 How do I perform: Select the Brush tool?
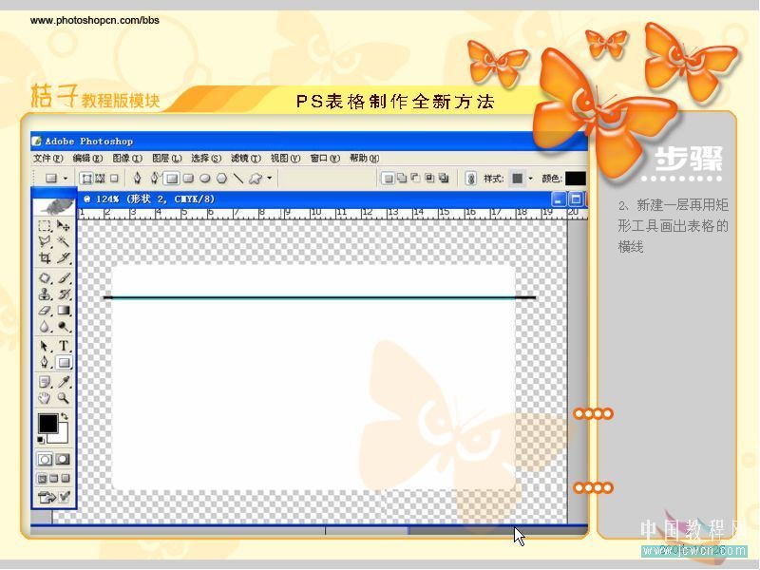coord(63,278)
